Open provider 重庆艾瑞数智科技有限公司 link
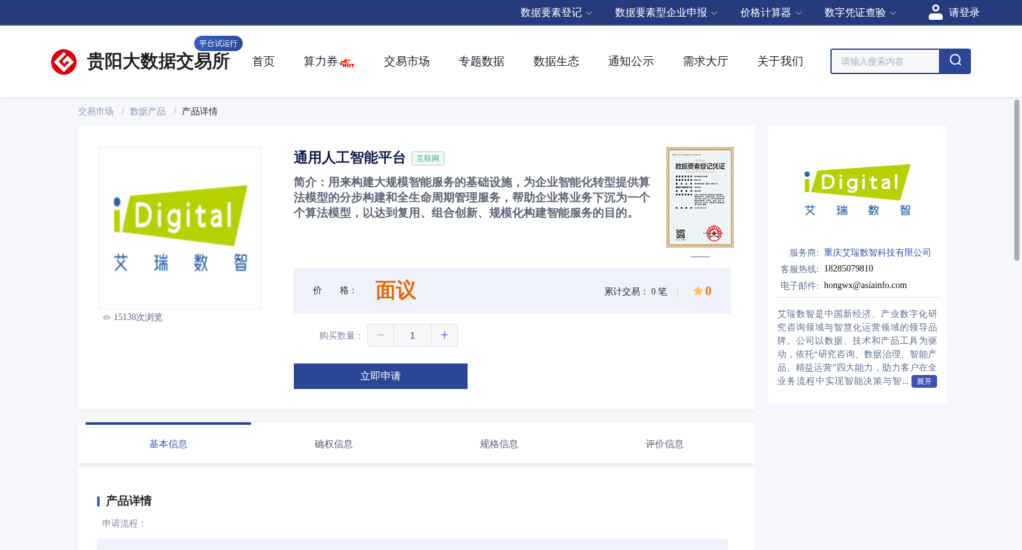Screen dimensions: 1022x550 [877, 253]
